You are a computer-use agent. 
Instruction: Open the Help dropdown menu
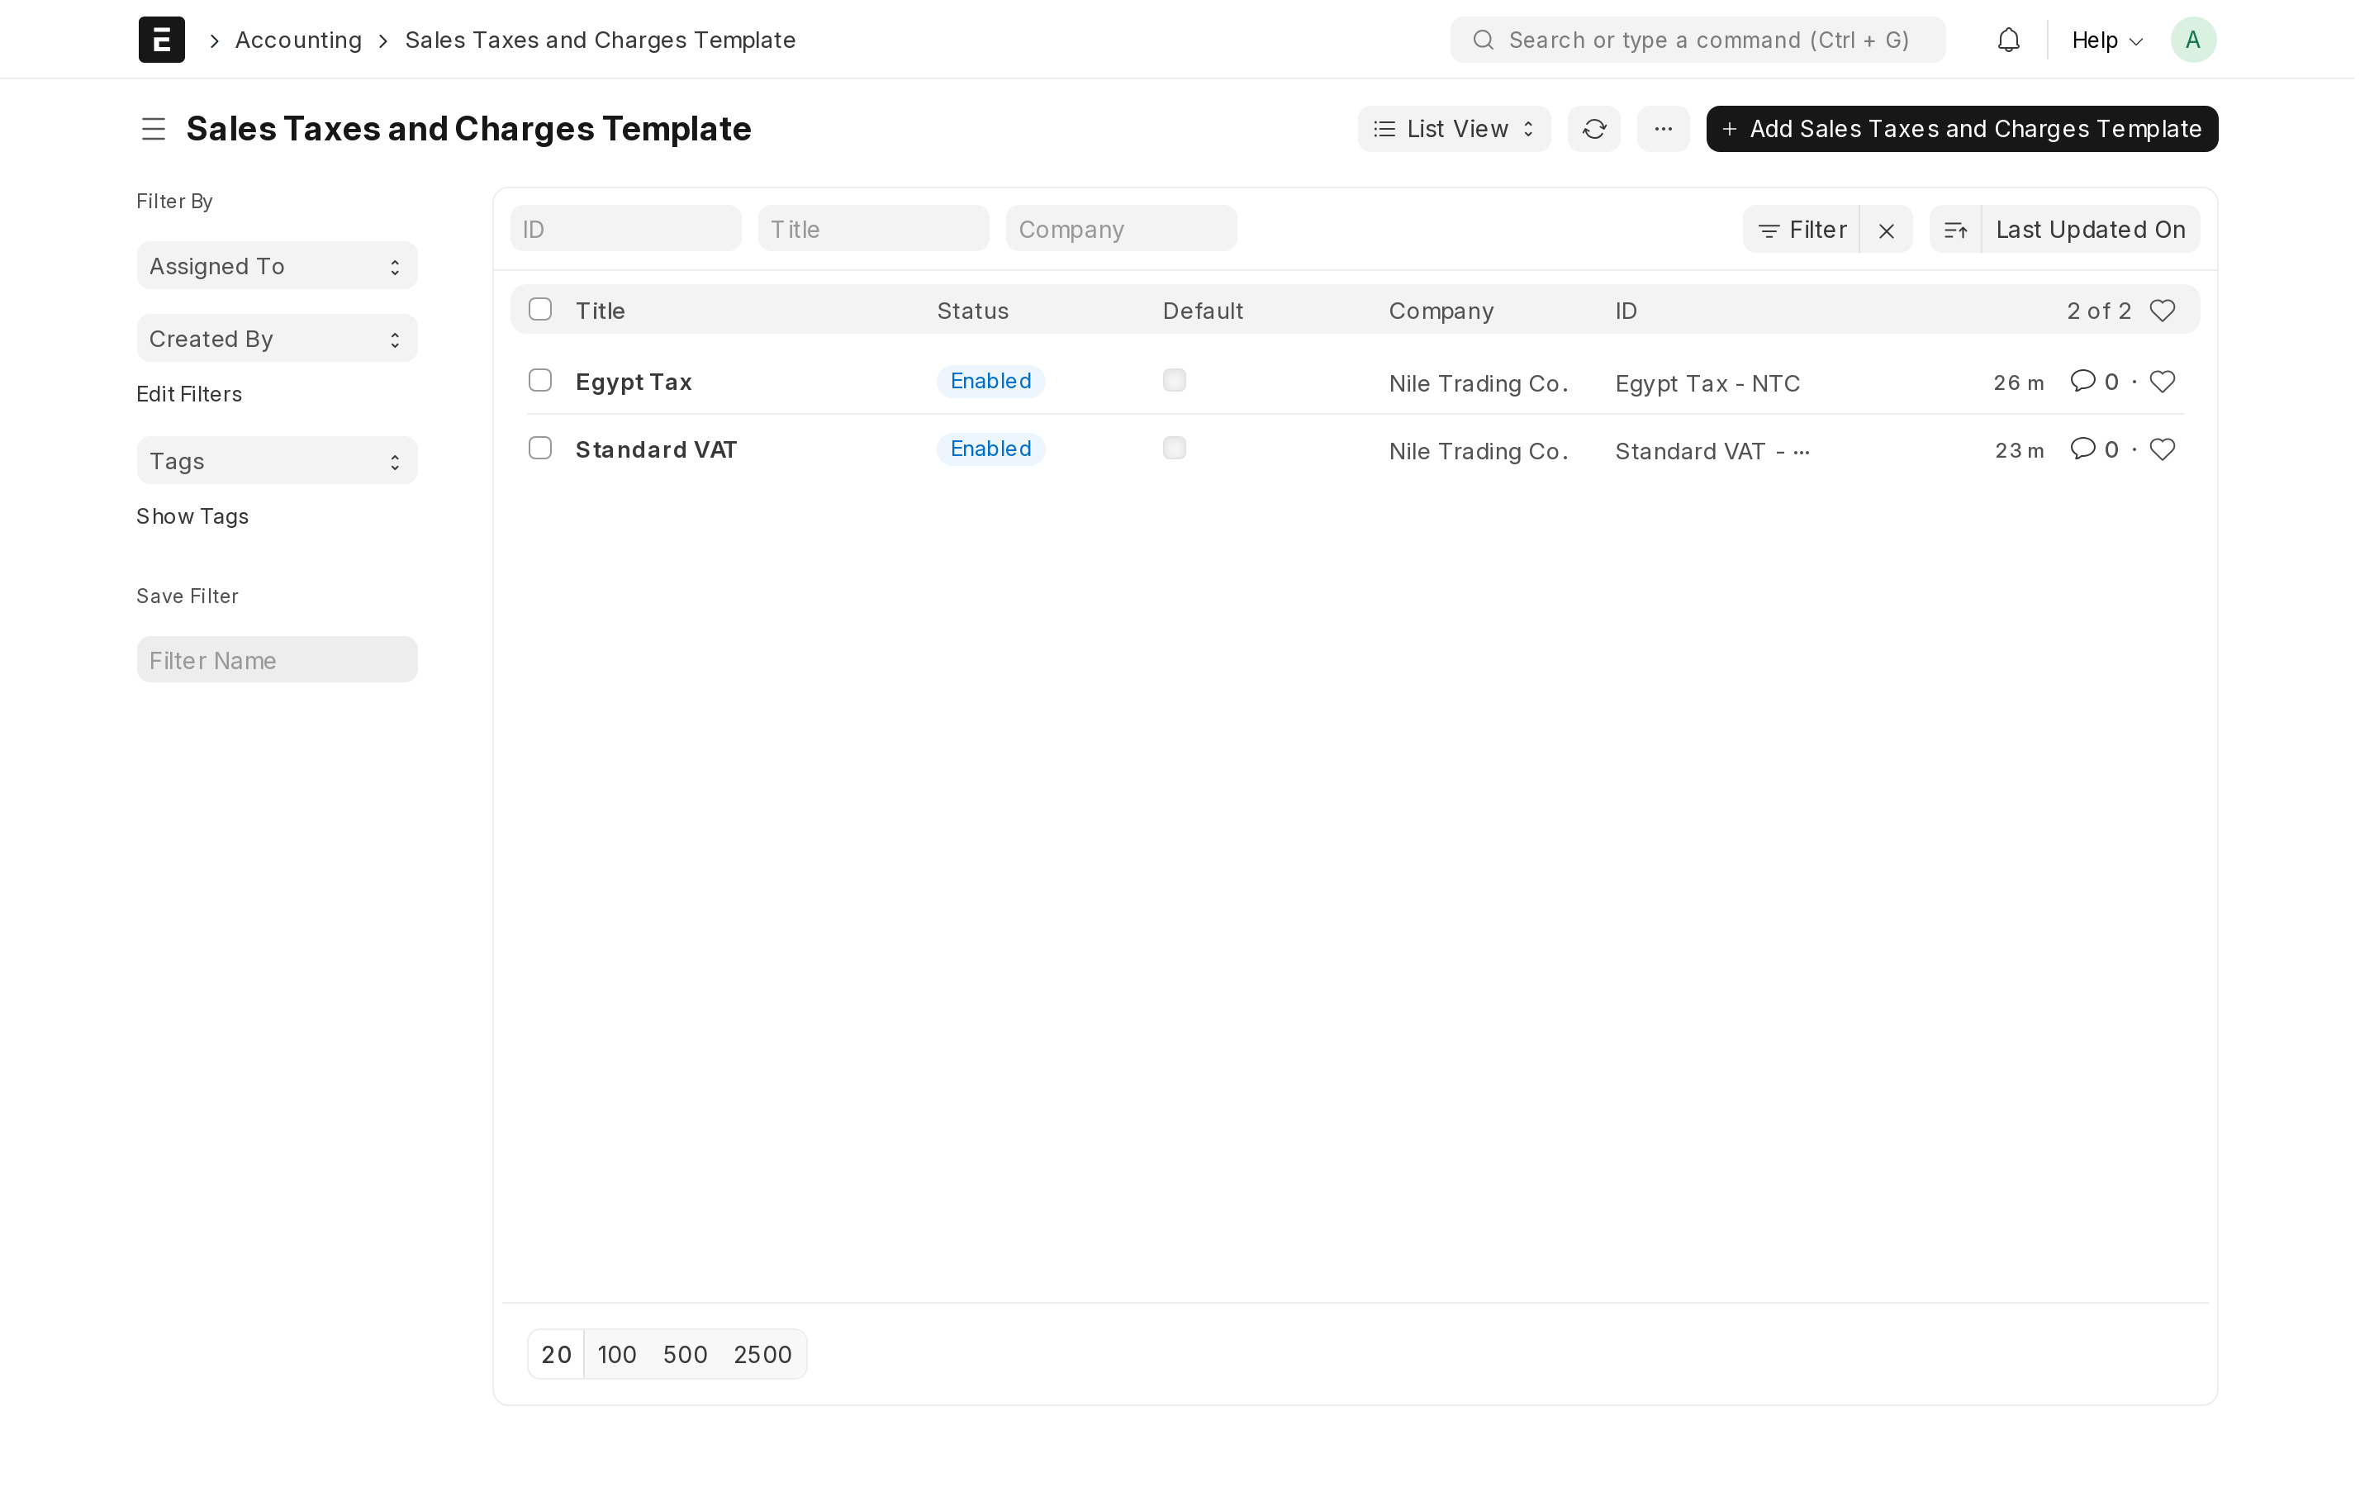[x=2106, y=40]
